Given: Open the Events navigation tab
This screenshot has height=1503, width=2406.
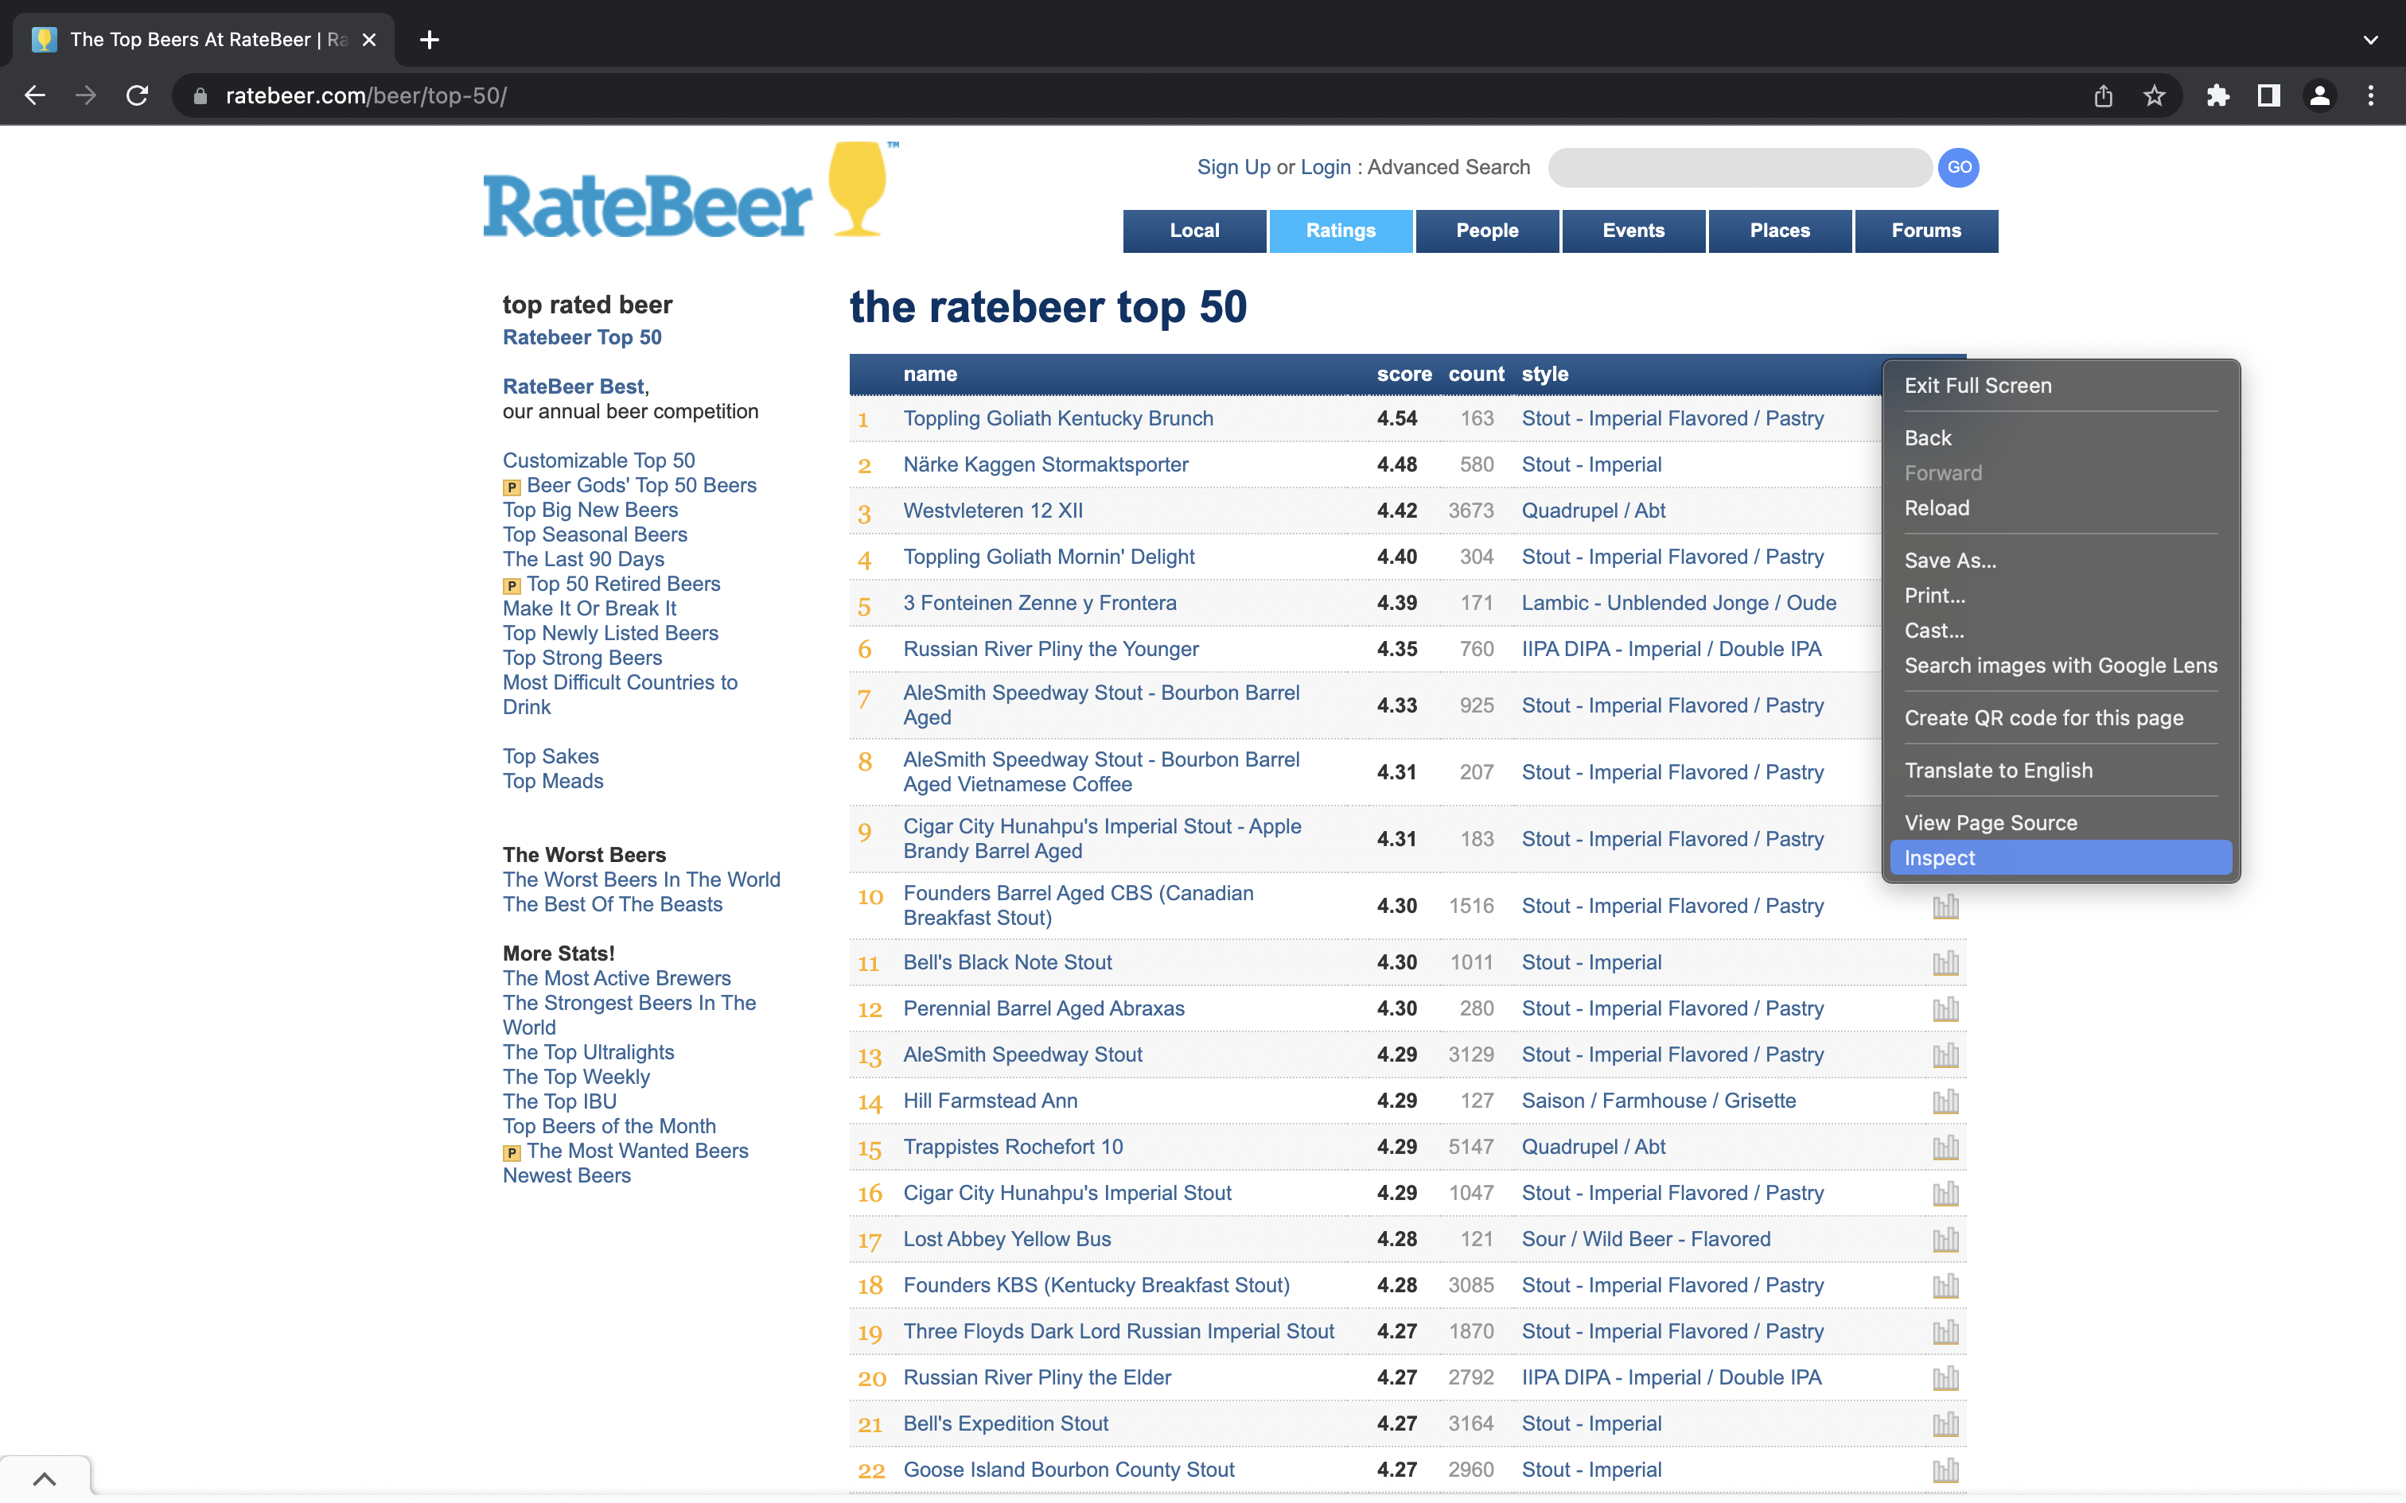Looking at the screenshot, I should (1633, 231).
